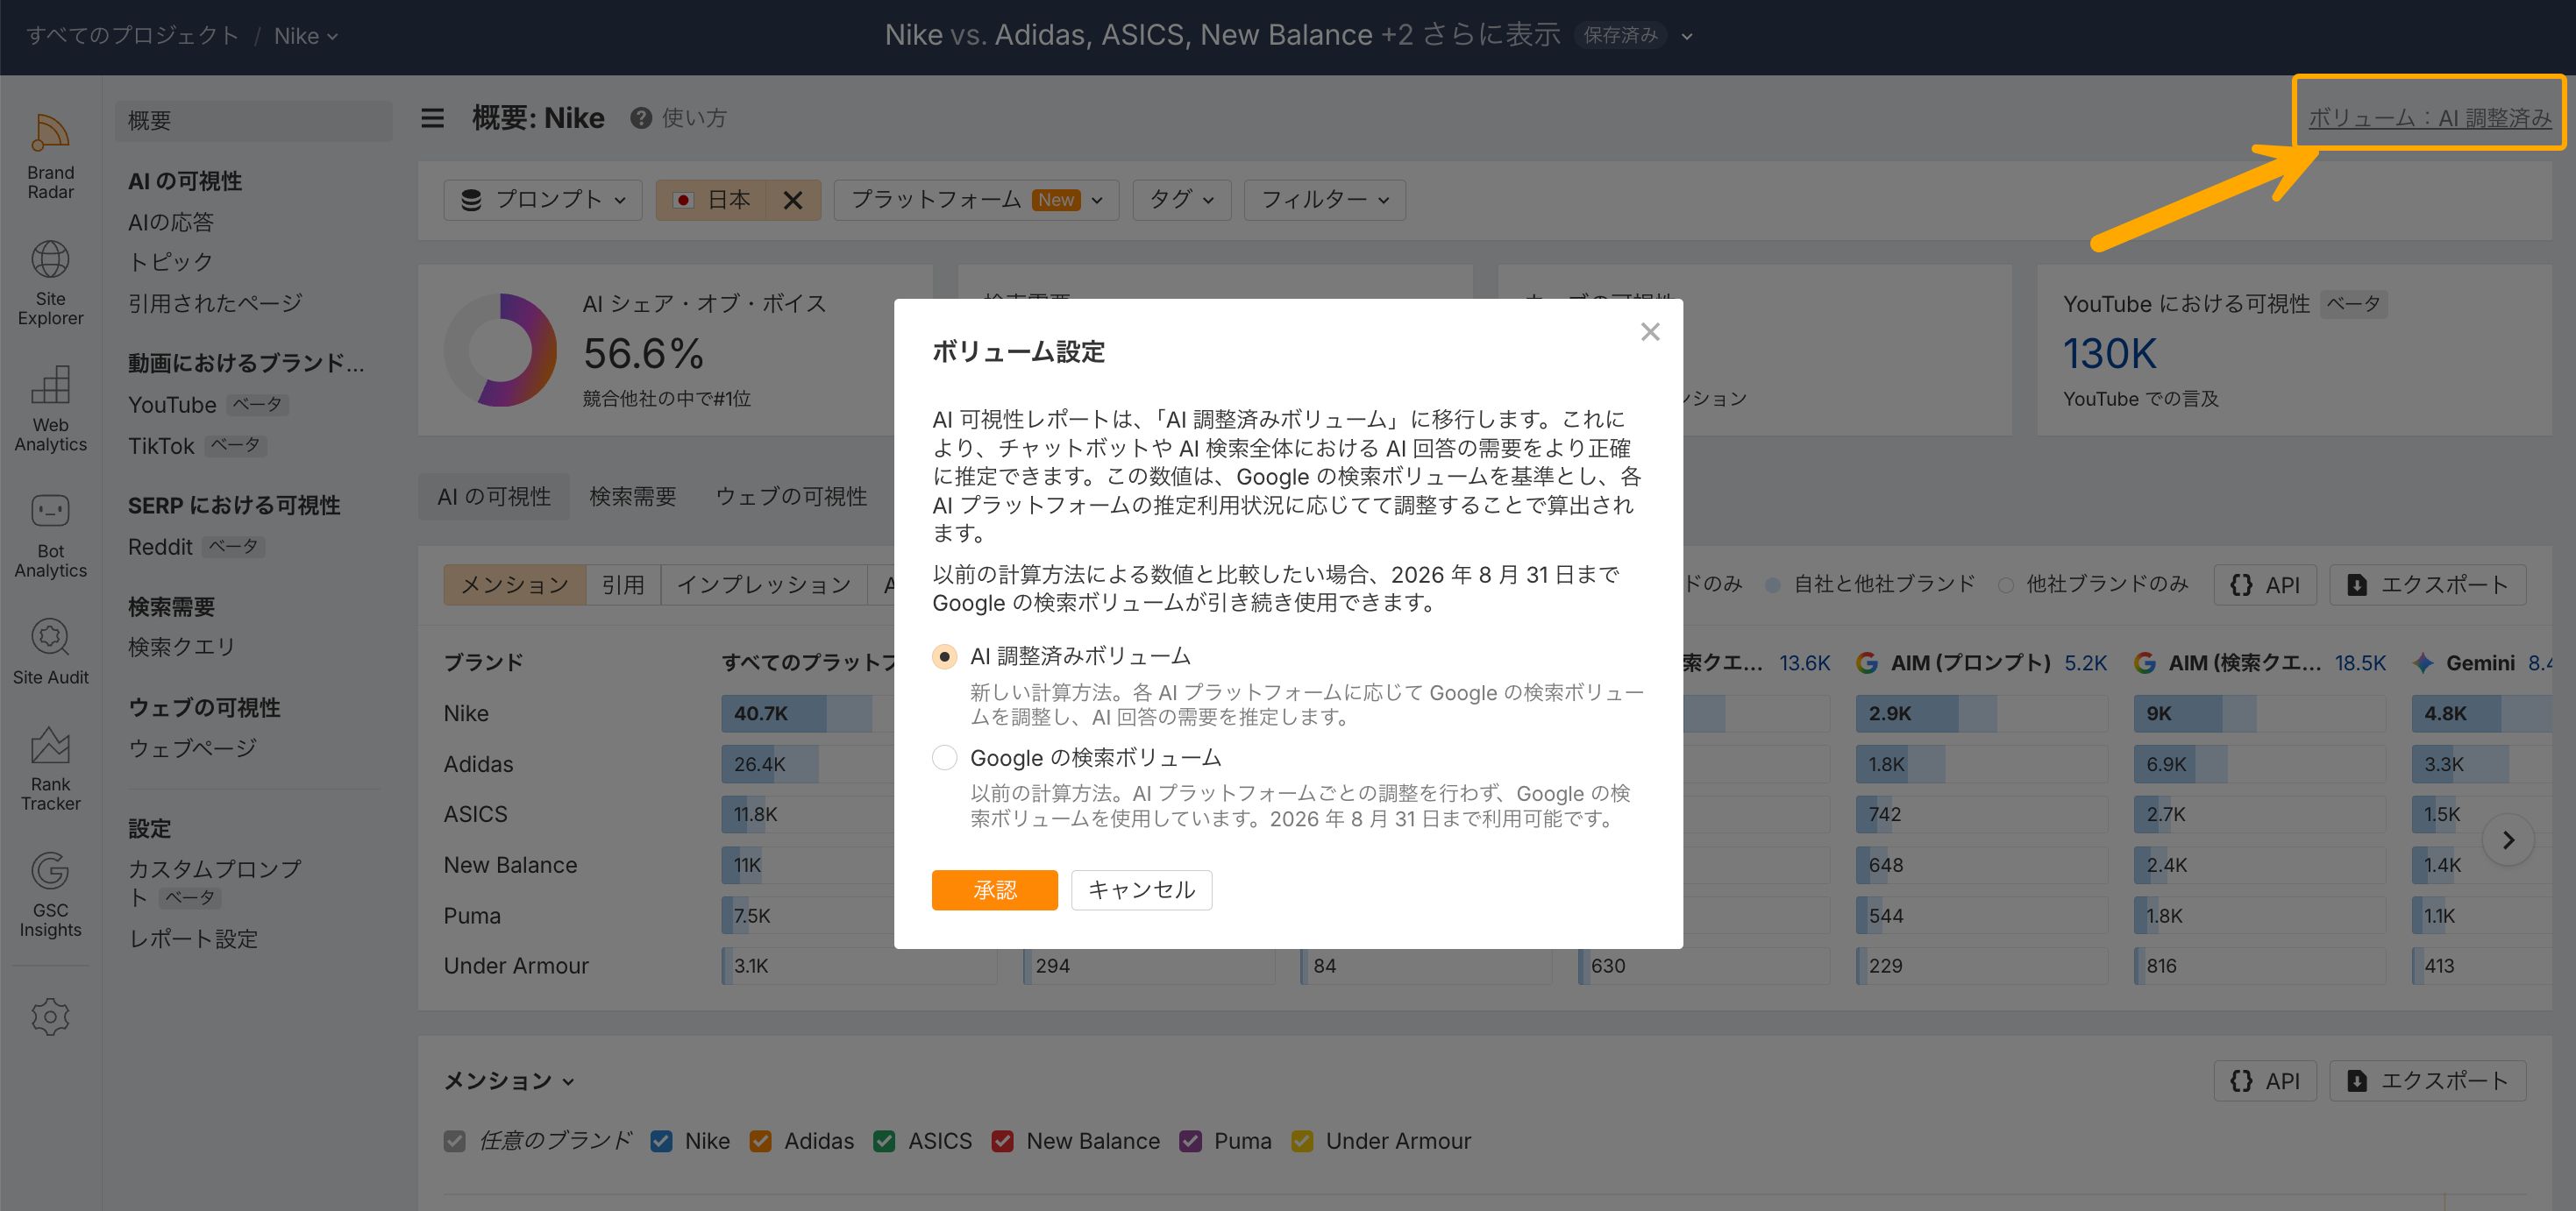Image resolution: width=2576 pixels, height=1211 pixels.
Task: Open the メンション chart metric dropdown
Action: click(x=509, y=1081)
